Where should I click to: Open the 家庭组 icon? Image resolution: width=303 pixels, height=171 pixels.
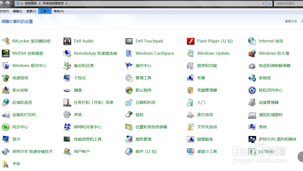(x=252, y=78)
